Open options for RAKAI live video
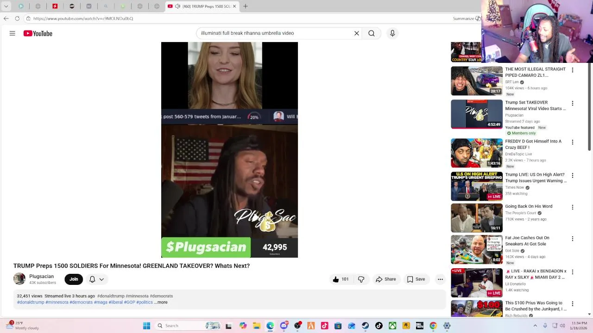Viewport: 593px width, 333px height. click(573, 272)
